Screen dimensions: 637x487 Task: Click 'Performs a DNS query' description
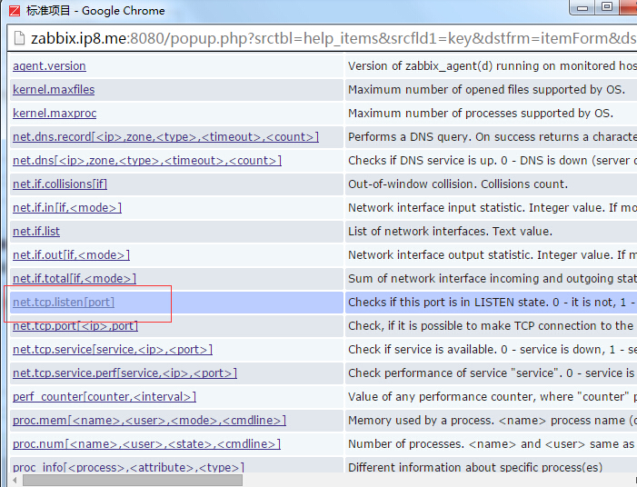pyautogui.click(x=493, y=137)
